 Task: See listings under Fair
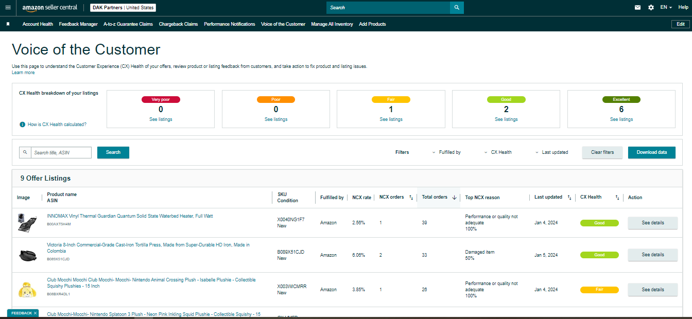tap(391, 119)
